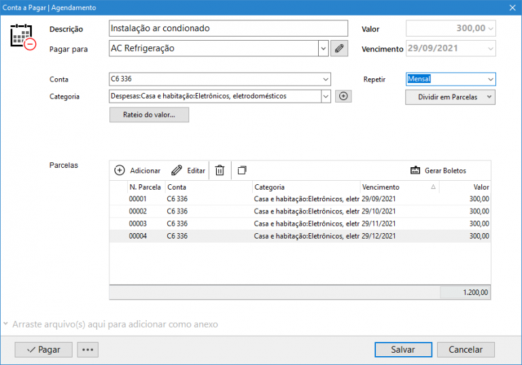The image size is (522, 365).
Task: Click the calendar icon at top left
Action: coord(22,36)
